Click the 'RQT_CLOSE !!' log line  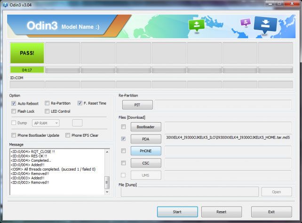click(33, 151)
